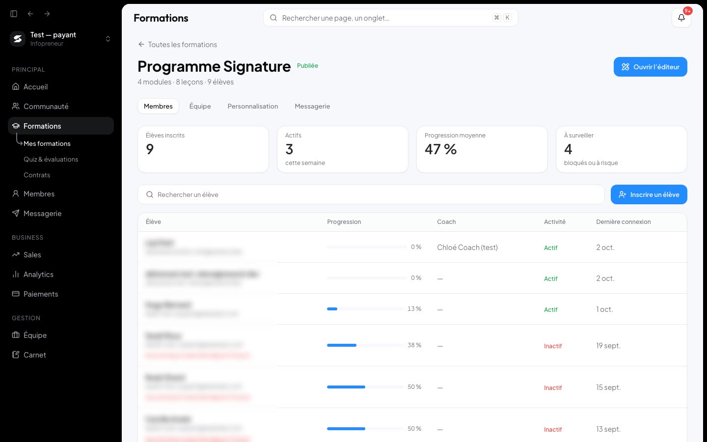Open the Messagerie tab in the formation

[x=312, y=106]
